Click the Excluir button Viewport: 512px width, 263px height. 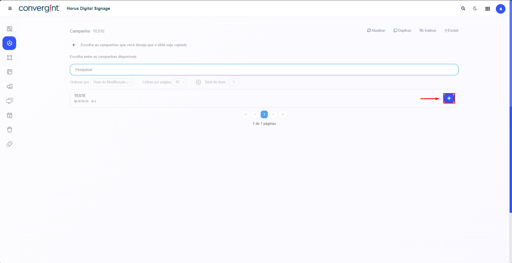[451, 31]
